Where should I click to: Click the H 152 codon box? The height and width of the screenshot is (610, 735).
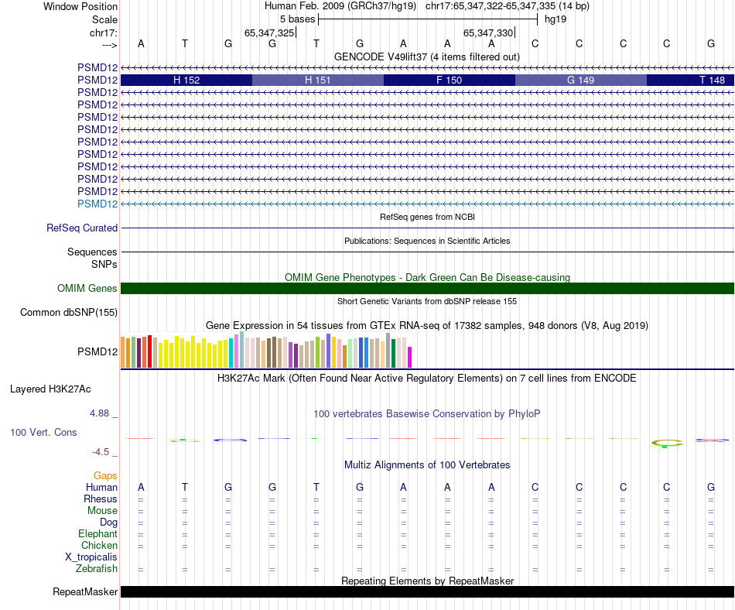[186, 81]
